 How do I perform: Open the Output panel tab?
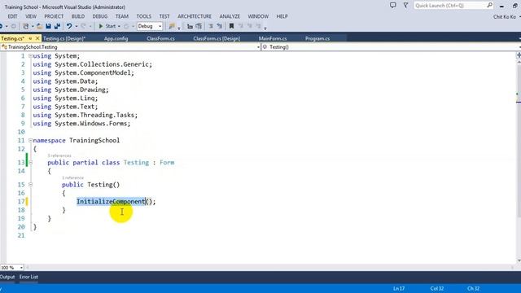[x=7, y=277]
